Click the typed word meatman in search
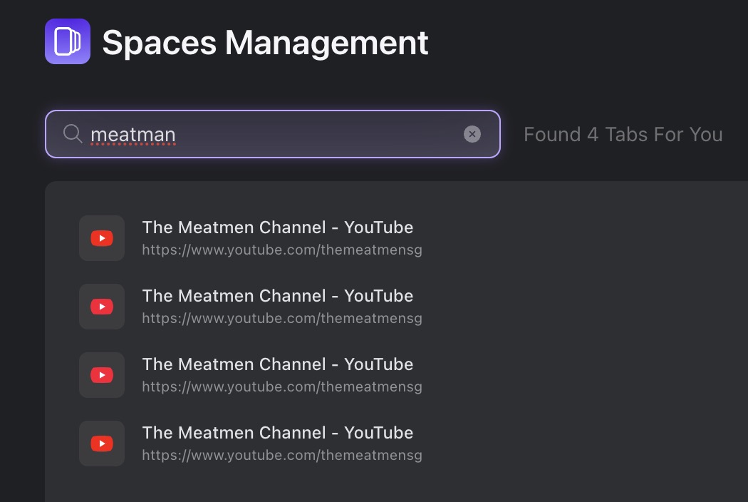The width and height of the screenshot is (748, 502). (x=133, y=135)
